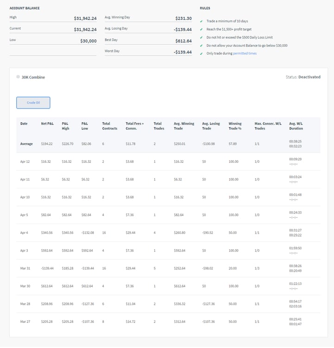This screenshot has height=348, width=334.
Task: Click the Avg. W/L Duration column header
Action: [x=296, y=126]
